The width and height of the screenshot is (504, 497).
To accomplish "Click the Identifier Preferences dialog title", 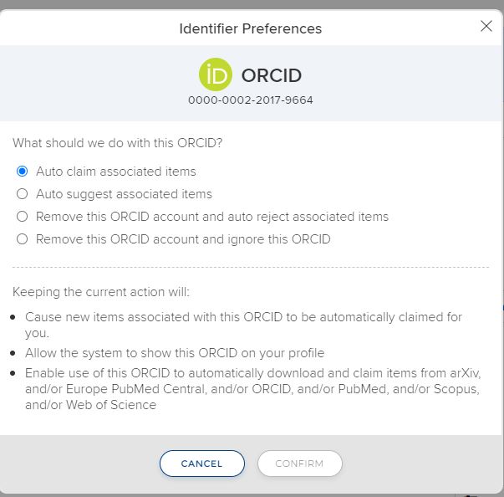I will pos(251,28).
